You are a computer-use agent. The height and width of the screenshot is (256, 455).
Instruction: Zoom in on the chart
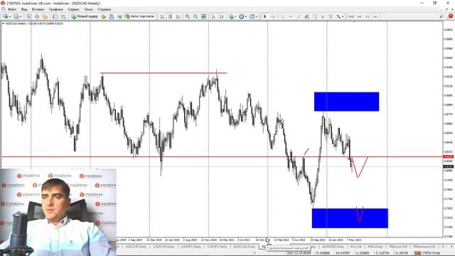click(x=188, y=16)
